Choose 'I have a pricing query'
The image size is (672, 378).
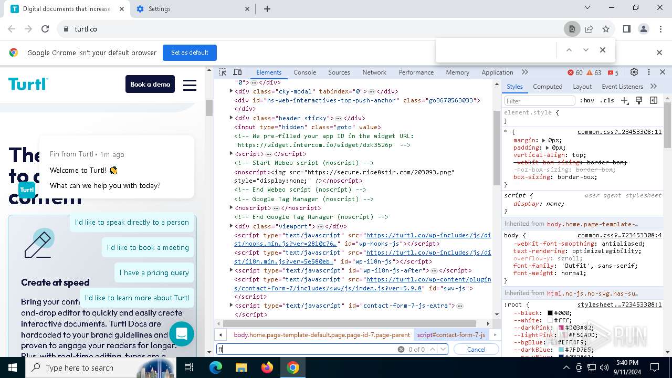pyautogui.click(x=154, y=272)
